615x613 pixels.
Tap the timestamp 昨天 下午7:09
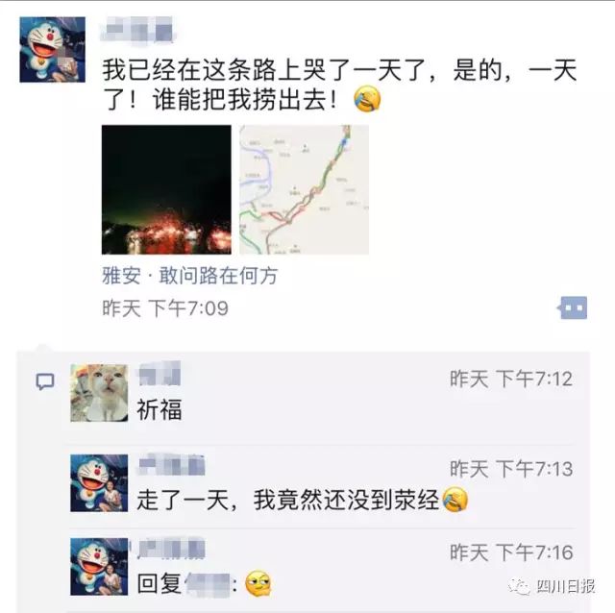pos(165,307)
